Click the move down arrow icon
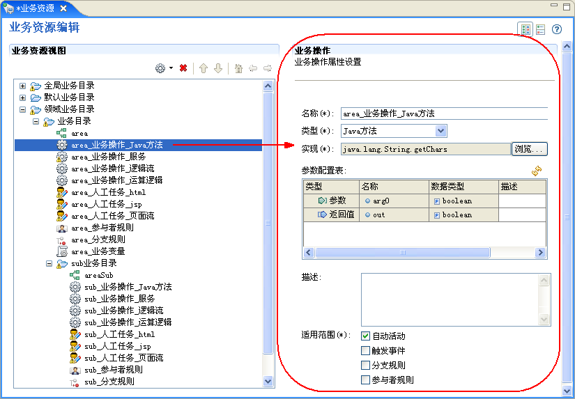This screenshot has height=399, width=575. [218, 68]
